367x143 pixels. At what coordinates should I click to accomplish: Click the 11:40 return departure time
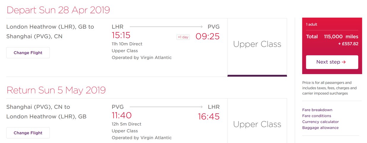(122, 115)
